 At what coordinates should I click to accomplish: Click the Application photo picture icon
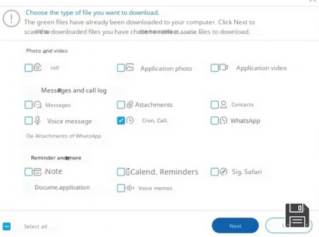coord(130,68)
